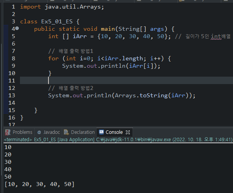Click the underlined int word in the comment
The image size is (233, 193).
click(216, 36)
